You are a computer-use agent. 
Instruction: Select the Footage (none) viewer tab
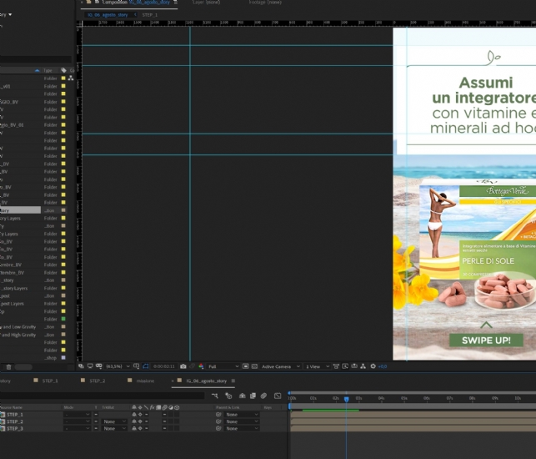[265, 3]
